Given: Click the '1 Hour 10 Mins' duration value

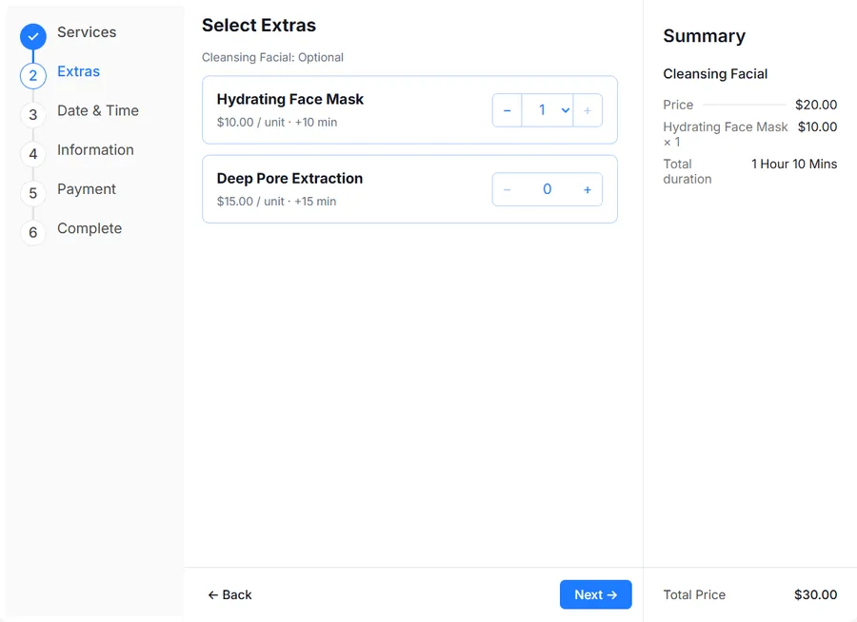Looking at the screenshot, I should point(794,164).
